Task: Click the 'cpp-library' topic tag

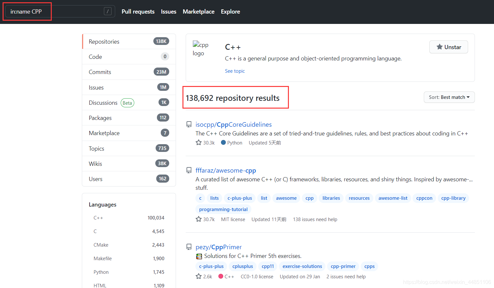Action: tap(453, 198)
